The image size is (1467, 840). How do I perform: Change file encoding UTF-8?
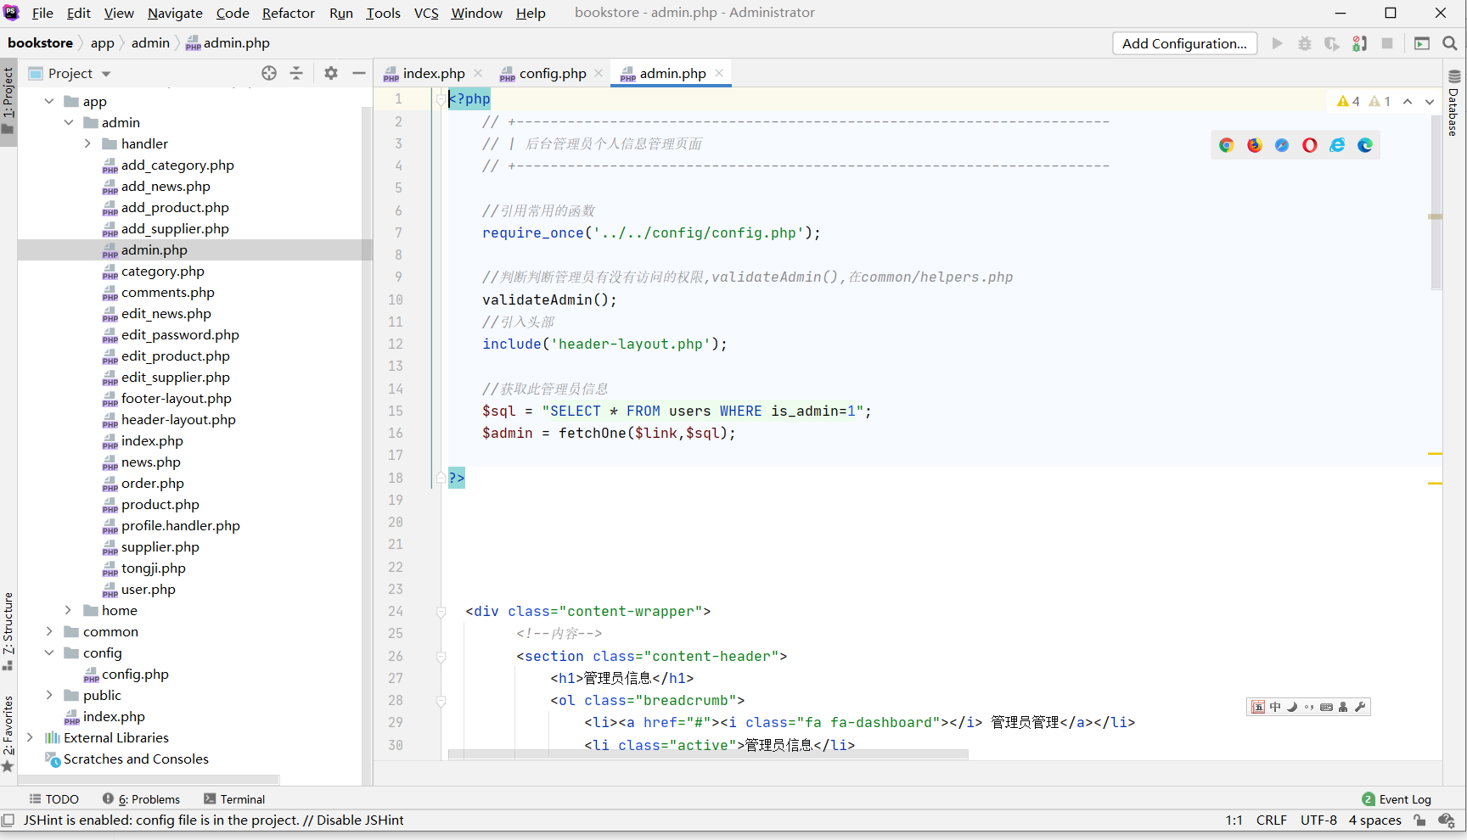click(x=1318, y=820)
